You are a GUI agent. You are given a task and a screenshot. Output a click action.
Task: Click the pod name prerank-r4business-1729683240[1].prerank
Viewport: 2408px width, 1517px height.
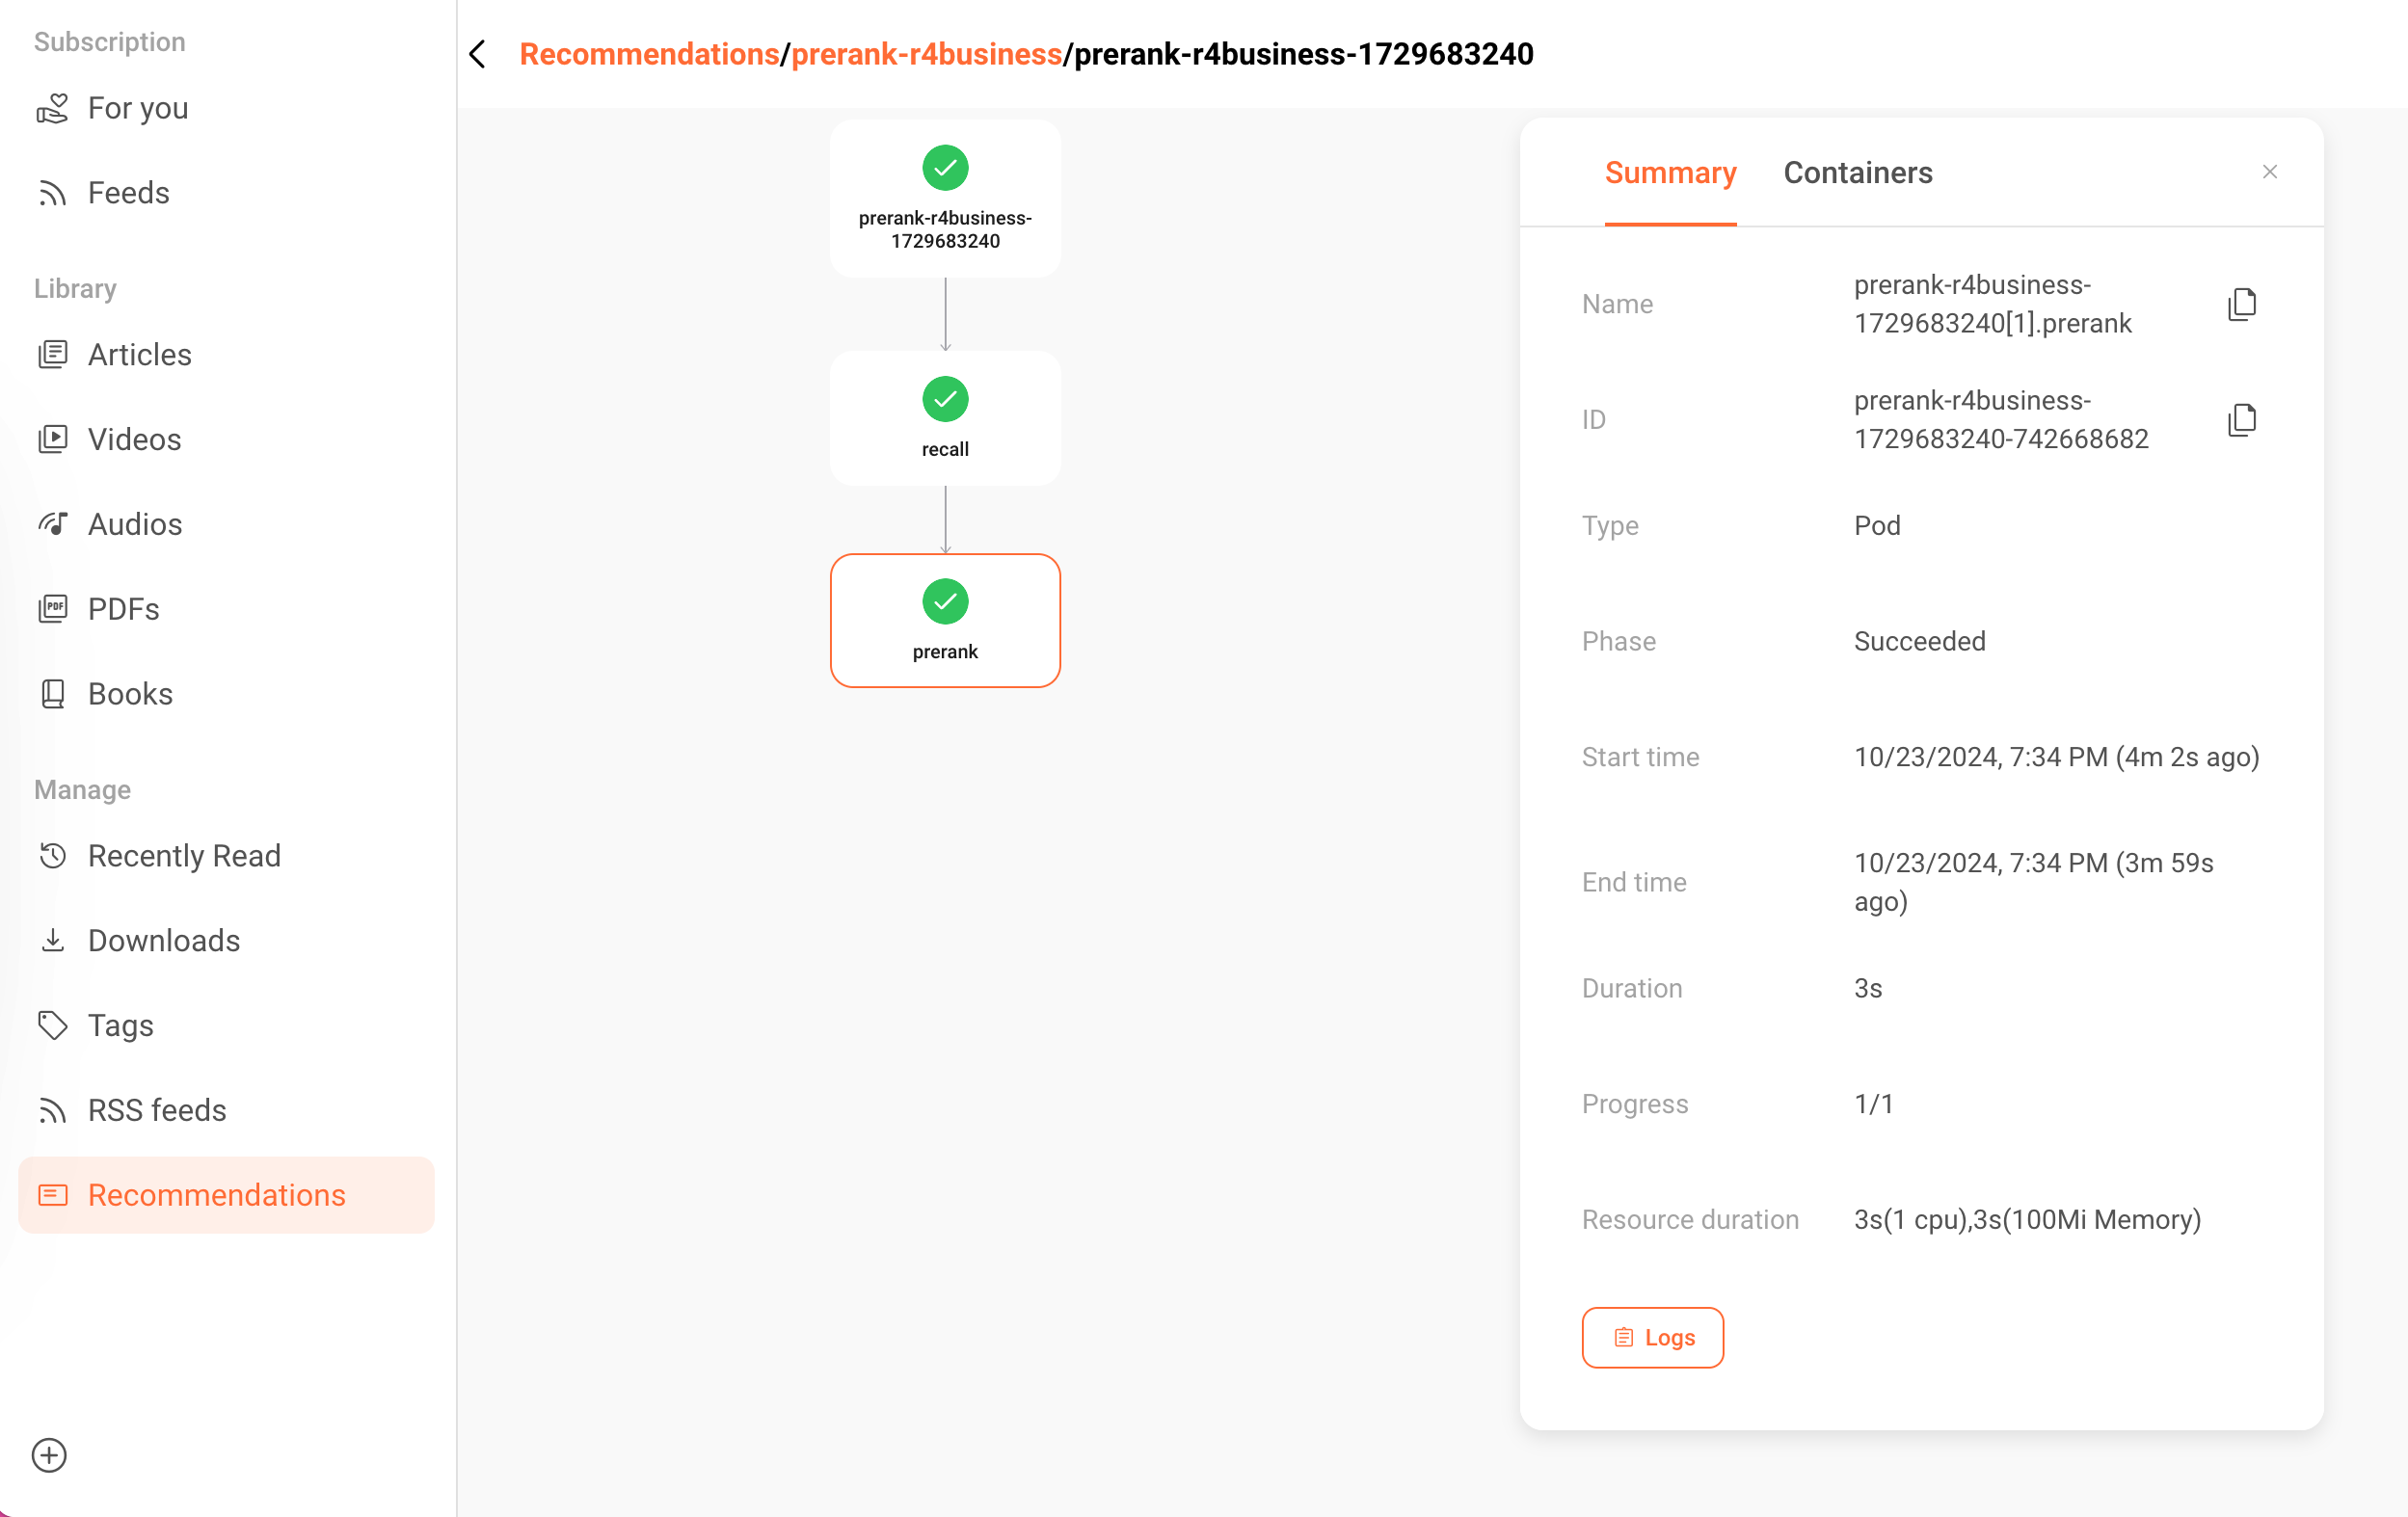[x=1992, y=304]
